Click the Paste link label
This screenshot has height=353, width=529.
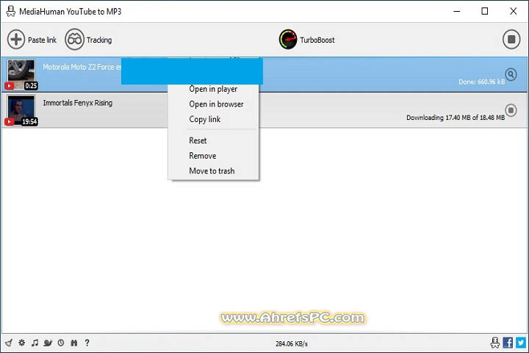pos(42,40)
